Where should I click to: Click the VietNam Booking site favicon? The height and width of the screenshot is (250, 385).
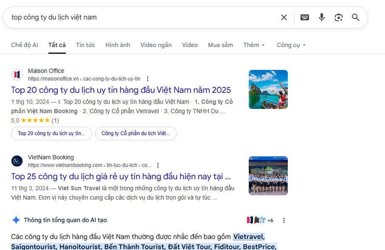coord(17,161)
